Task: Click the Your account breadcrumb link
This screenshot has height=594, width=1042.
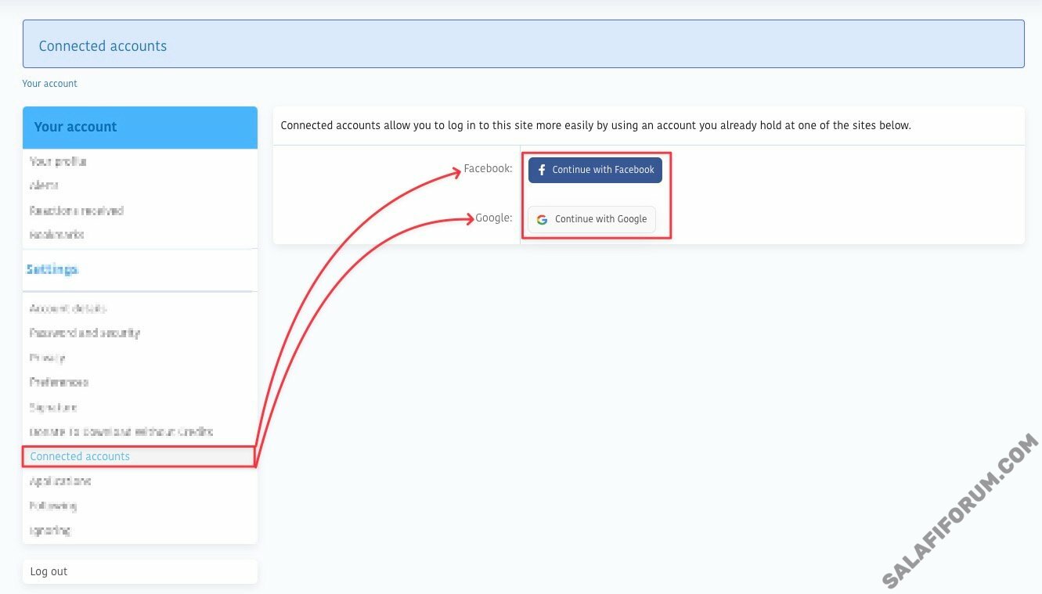Action: pos(49,84)
